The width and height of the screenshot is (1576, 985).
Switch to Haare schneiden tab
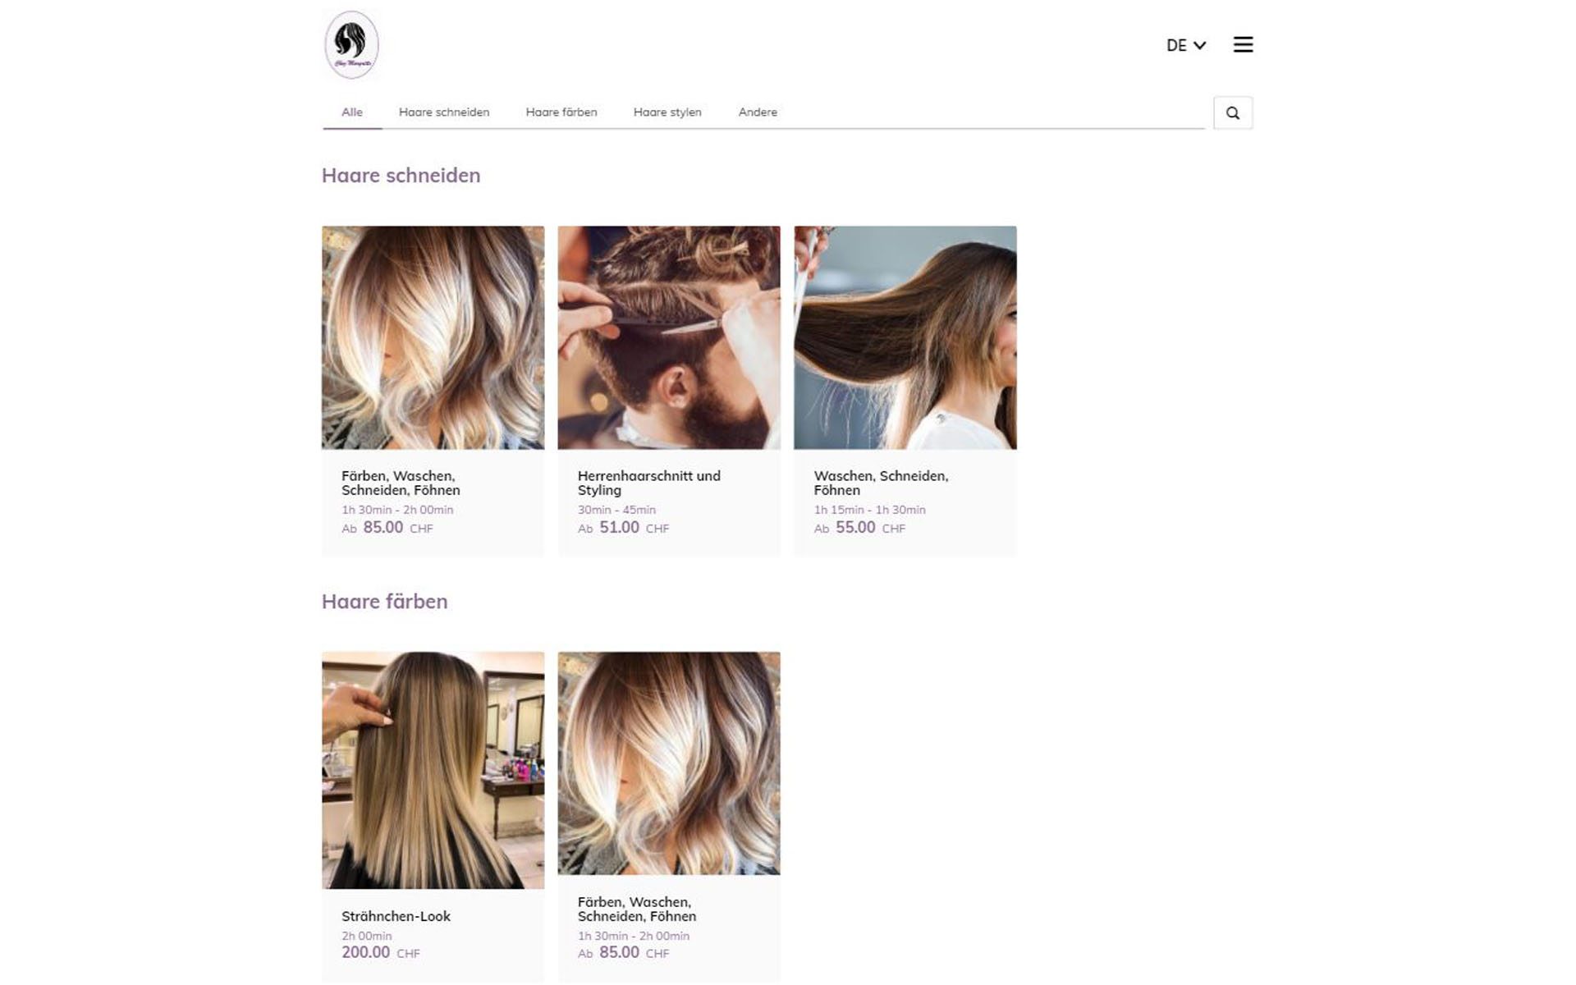[444, 112]
